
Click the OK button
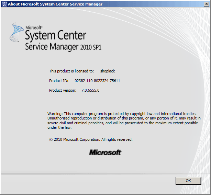click(188, 181)
